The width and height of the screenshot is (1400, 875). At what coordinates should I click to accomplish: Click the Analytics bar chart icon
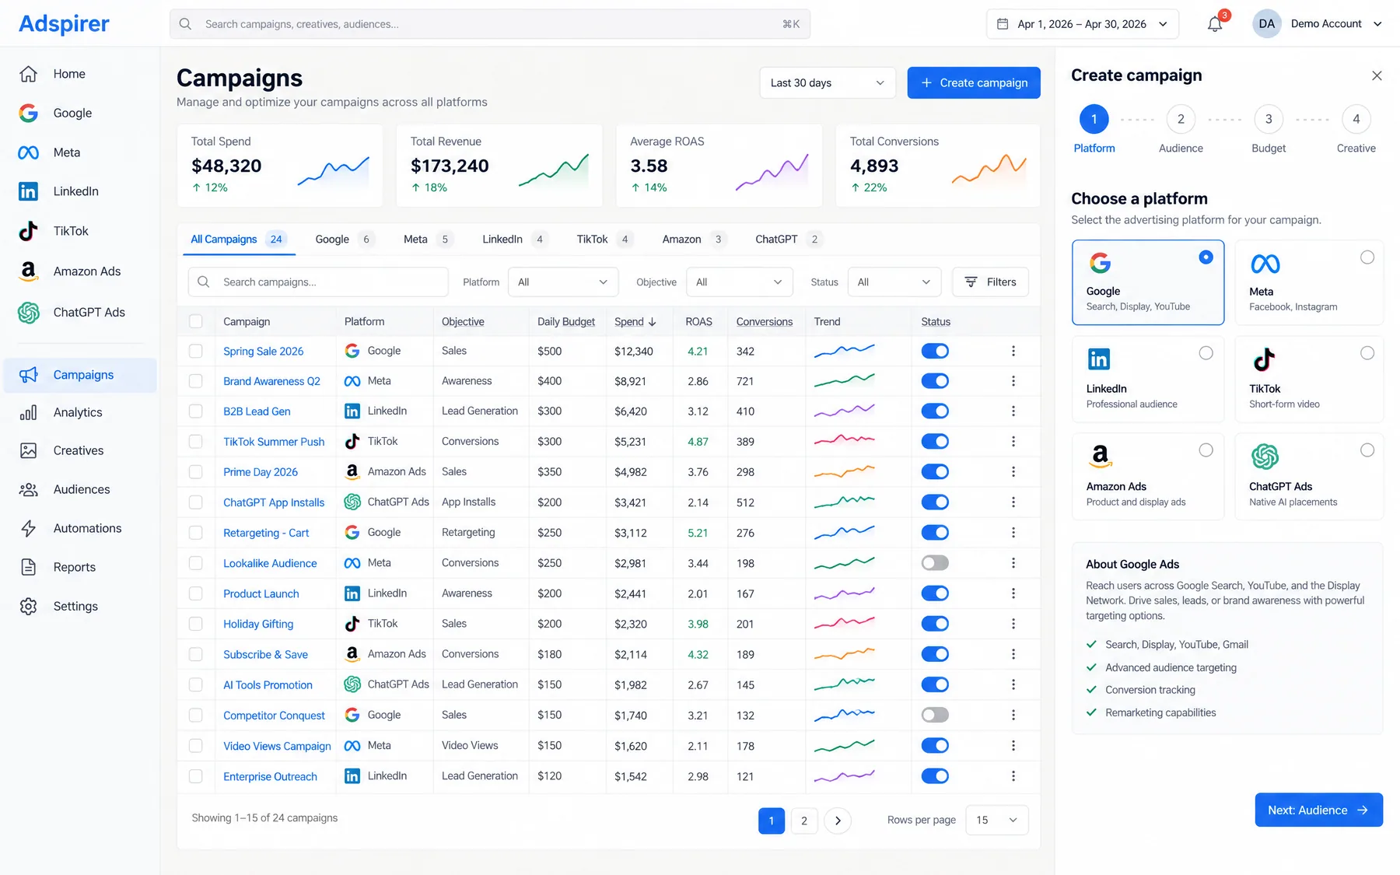click(29, 412)
